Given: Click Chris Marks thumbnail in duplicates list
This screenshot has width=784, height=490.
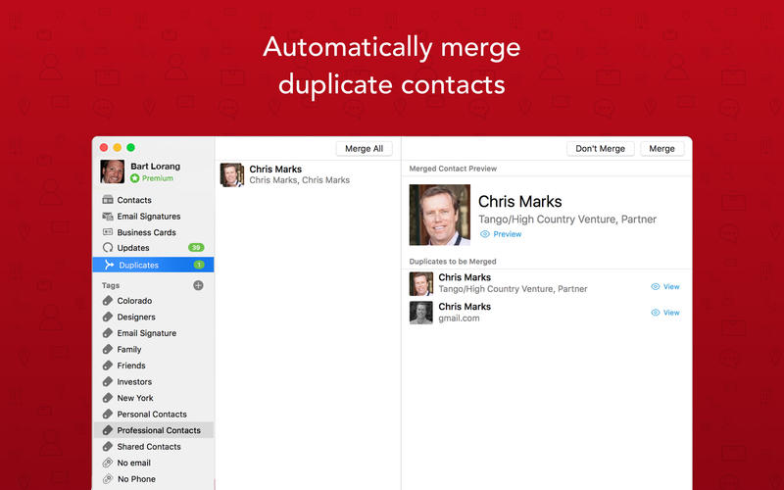Looking at the screenshot, I should click(x=232, y=174).
